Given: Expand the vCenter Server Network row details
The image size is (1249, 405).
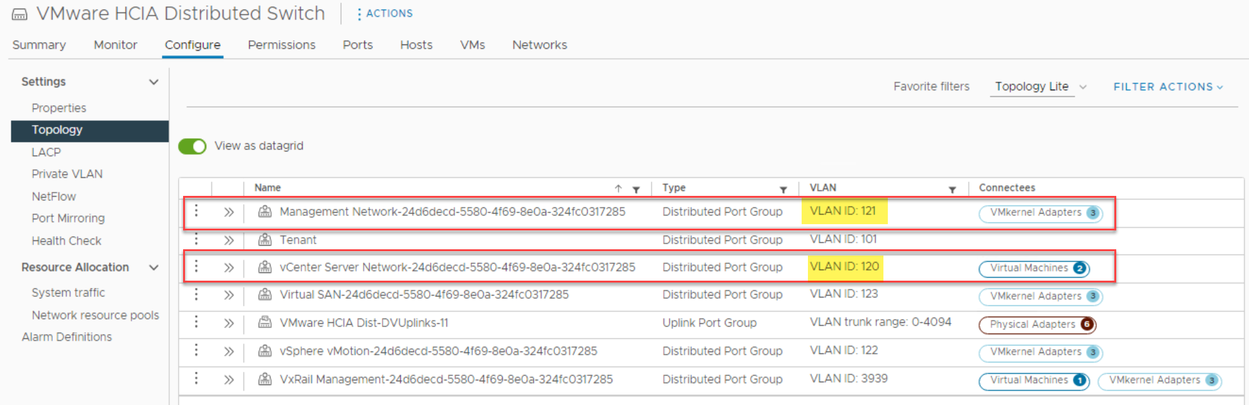Looking at the screenshot, I should point(228,267).
